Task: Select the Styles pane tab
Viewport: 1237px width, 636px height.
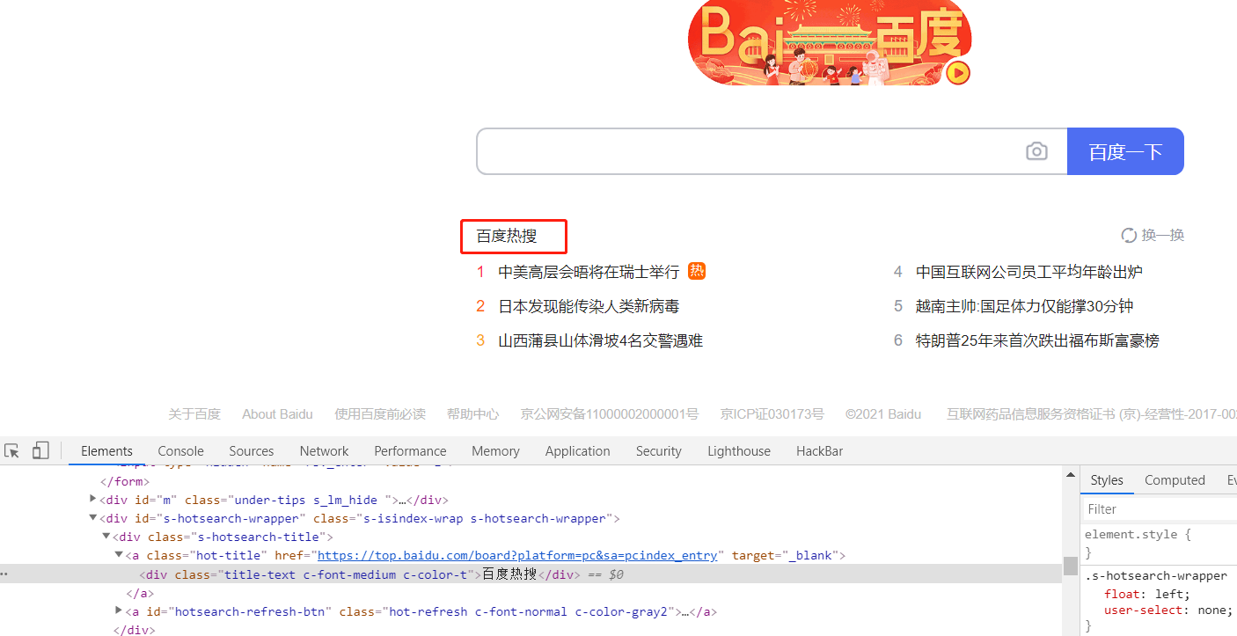Action: point(1107,479)
